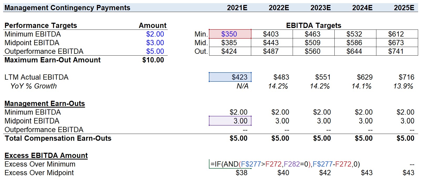Select the 2025E Outperformance target $741
This screenshot has width=421, height=183.
coord(397,51)
